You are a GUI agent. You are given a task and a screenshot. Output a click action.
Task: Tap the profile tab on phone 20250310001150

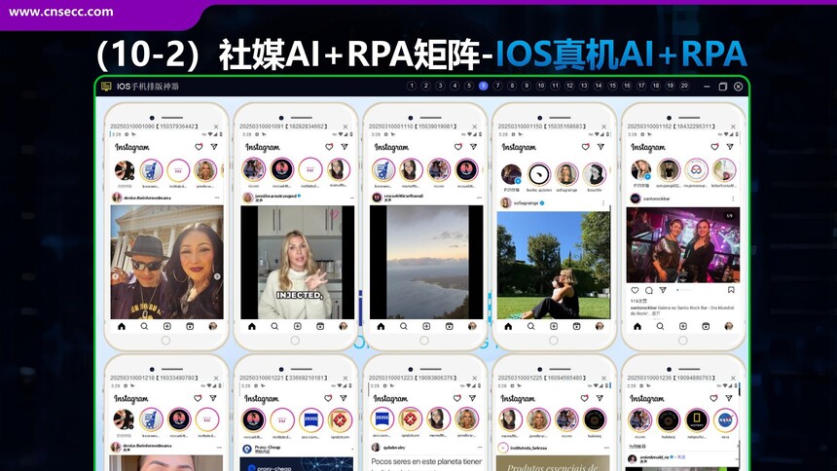click(x=600, y=326)
